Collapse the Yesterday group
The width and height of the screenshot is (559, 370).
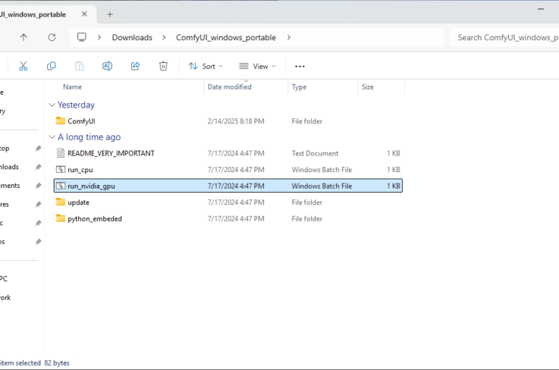coord(52,105)
